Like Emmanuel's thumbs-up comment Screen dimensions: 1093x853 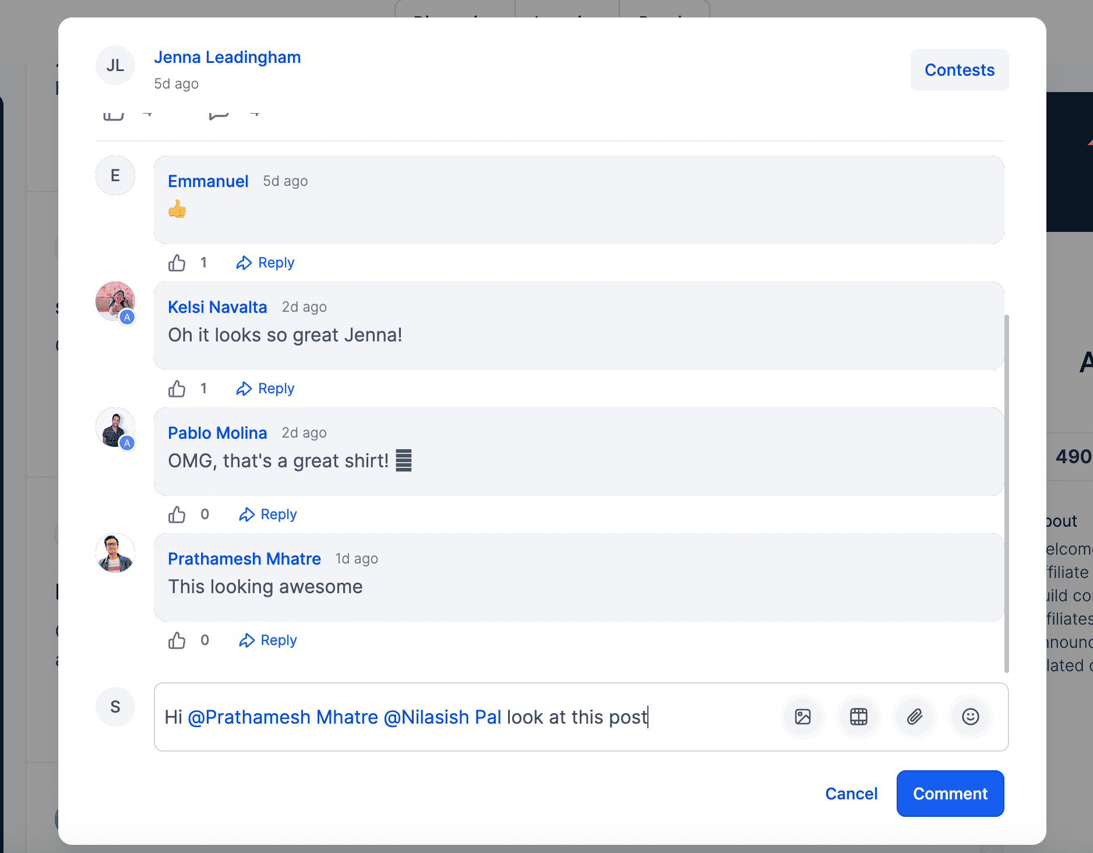pyautogui.click(x=177, y=263)
